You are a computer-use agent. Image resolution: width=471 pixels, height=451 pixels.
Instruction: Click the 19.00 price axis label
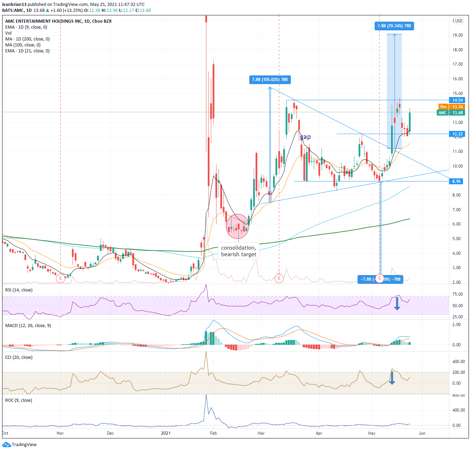(x=458, y=35)
